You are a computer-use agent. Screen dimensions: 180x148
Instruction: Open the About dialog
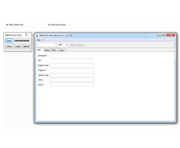26,46
